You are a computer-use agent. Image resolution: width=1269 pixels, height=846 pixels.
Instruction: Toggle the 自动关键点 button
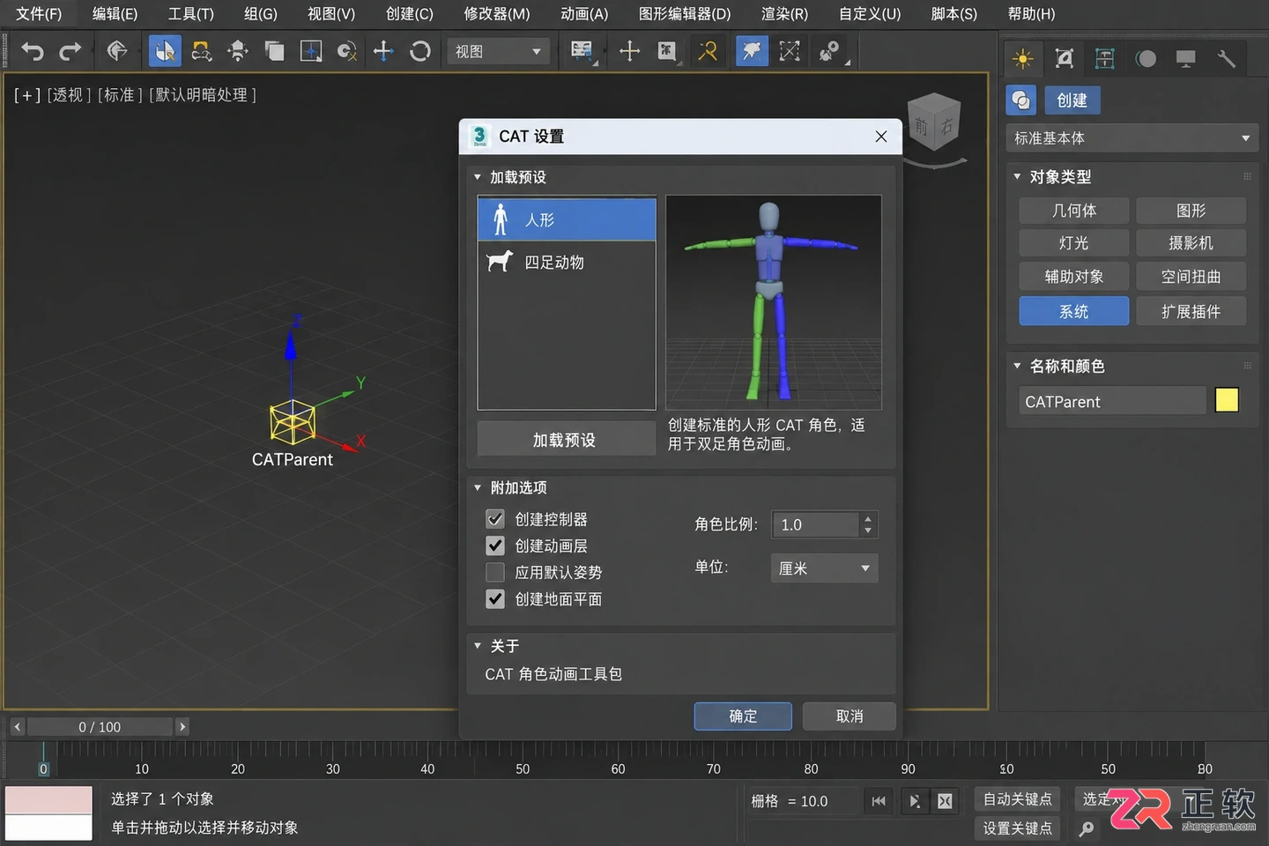(1017, 799)
